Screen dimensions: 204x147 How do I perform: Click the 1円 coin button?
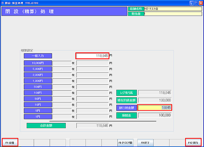click(x=38, y=116)
